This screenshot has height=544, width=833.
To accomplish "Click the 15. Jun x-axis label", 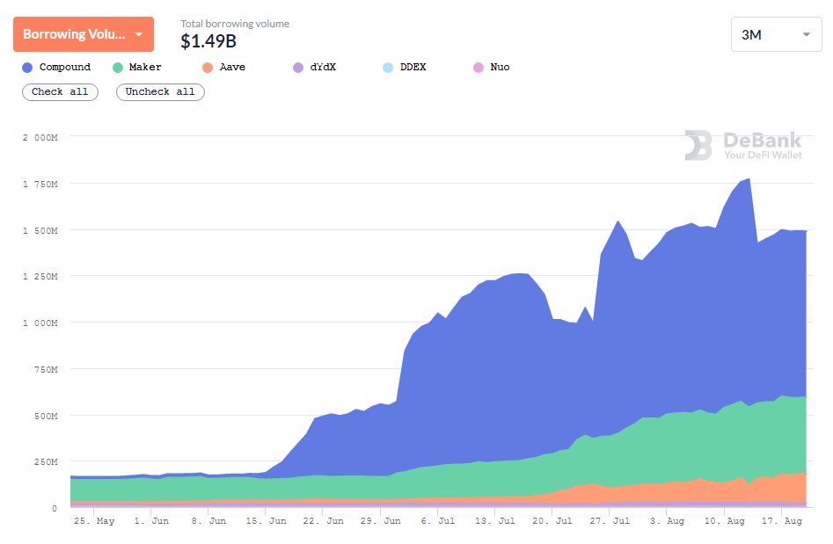I will 267,521.
